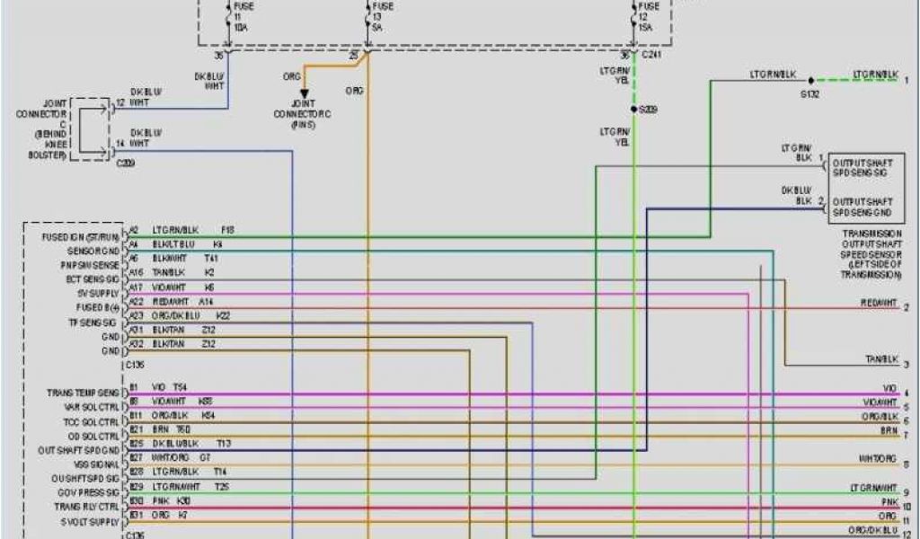The image size is (920, 539).
Task: Click the C241 connector label
Action: (651, 54)
